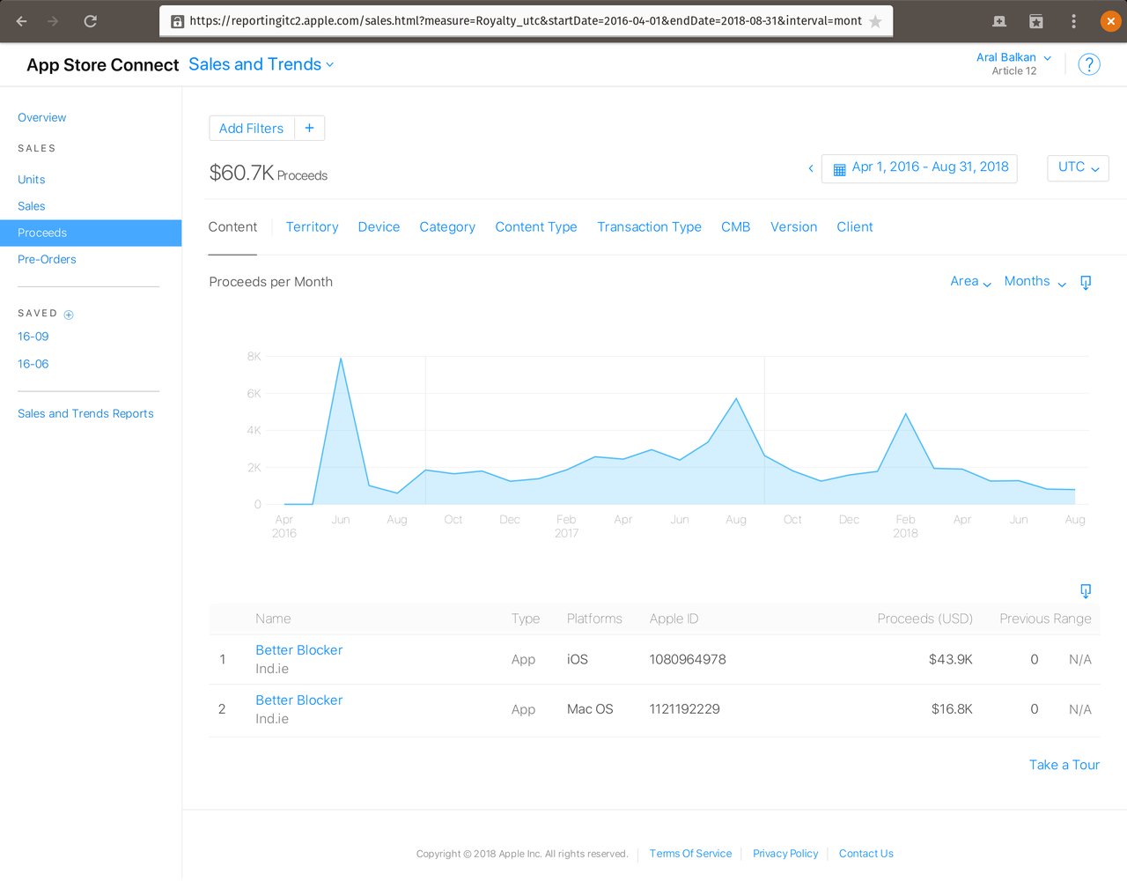Open the iOS Better Blocker app link
Screen dimensions: 1127x889
(x=299, y=650)
